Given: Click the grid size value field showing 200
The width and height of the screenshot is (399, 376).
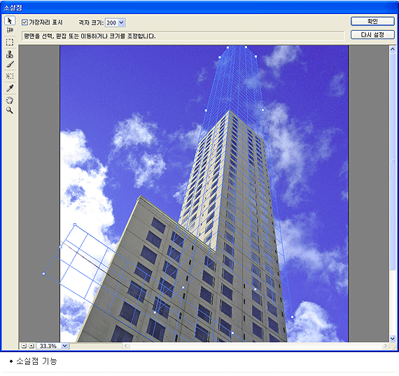Looking at the screenshot, I should 112,22.
